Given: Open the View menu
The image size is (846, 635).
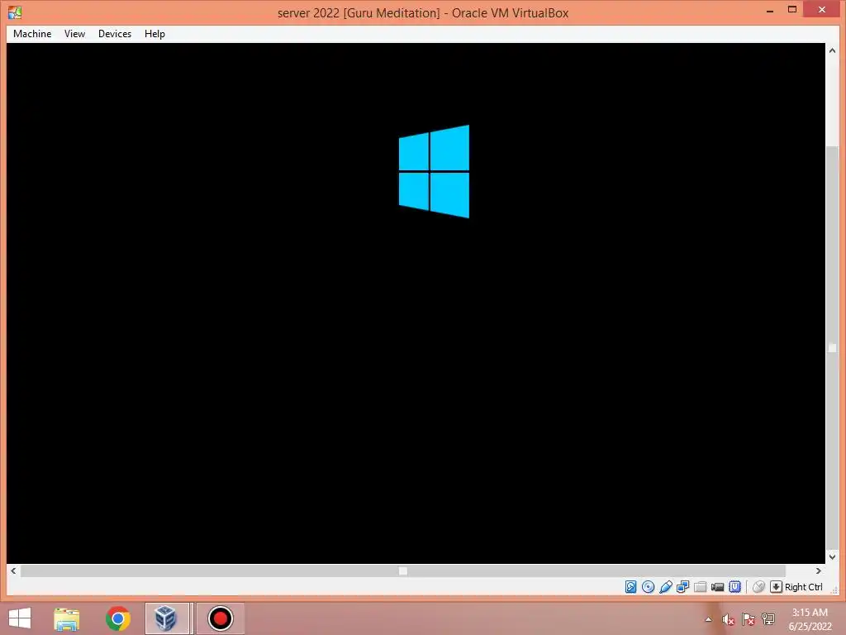Looking at the screenshot, I should [x=74, y=33].
